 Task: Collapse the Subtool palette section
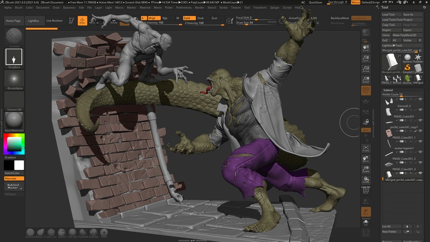pyautogui.click(x=388, y=90)
